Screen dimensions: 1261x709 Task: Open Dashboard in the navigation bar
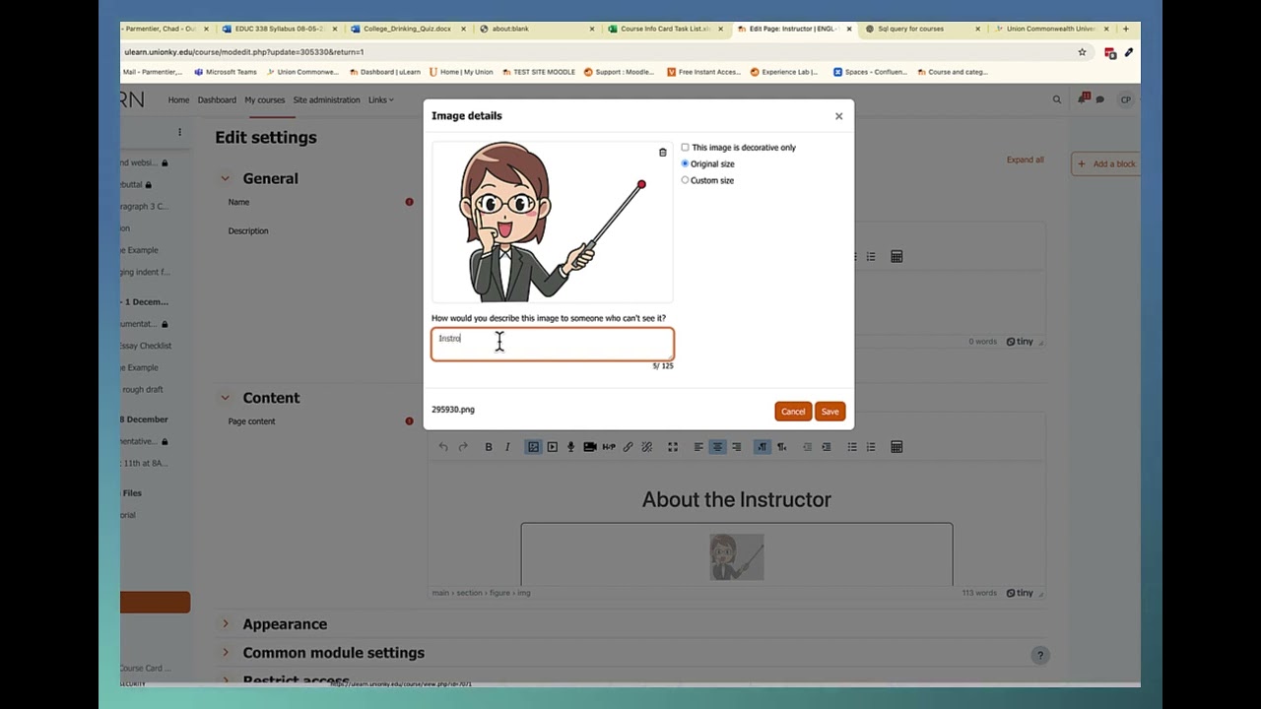pyautogui.click(x=217, y=99)
